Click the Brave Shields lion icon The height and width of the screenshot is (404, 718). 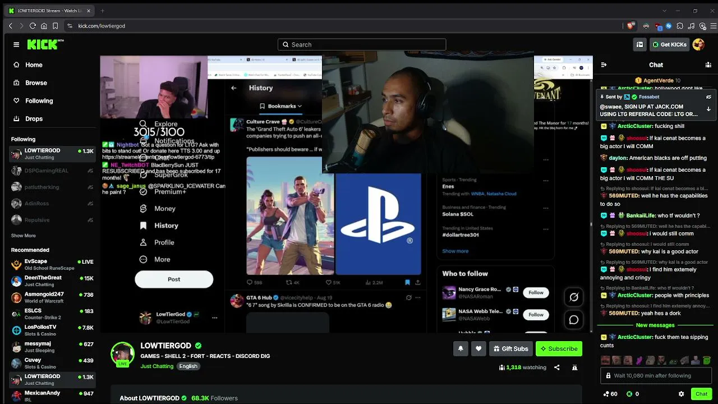point(630,26)
